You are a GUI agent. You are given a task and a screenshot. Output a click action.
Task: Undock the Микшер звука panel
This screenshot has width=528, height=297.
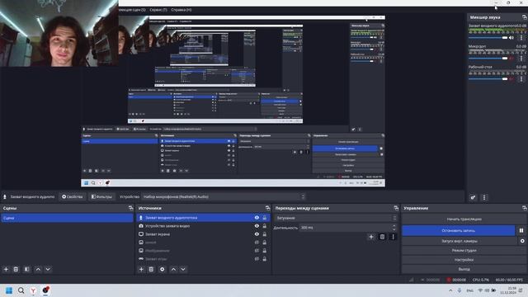tap(525, 16)
